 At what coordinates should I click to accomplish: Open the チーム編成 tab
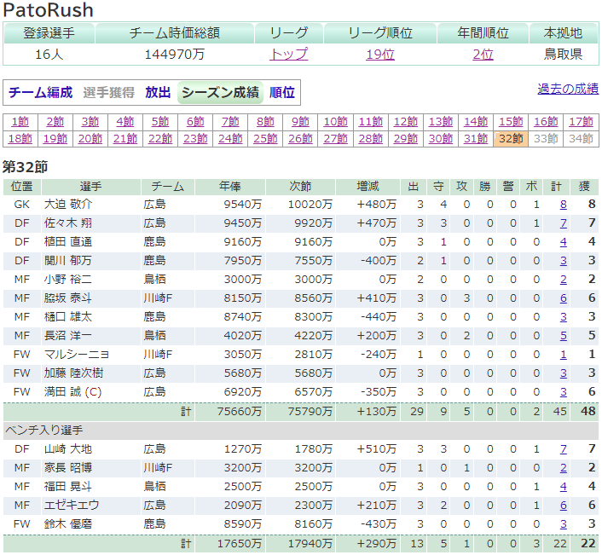point(40,92)
